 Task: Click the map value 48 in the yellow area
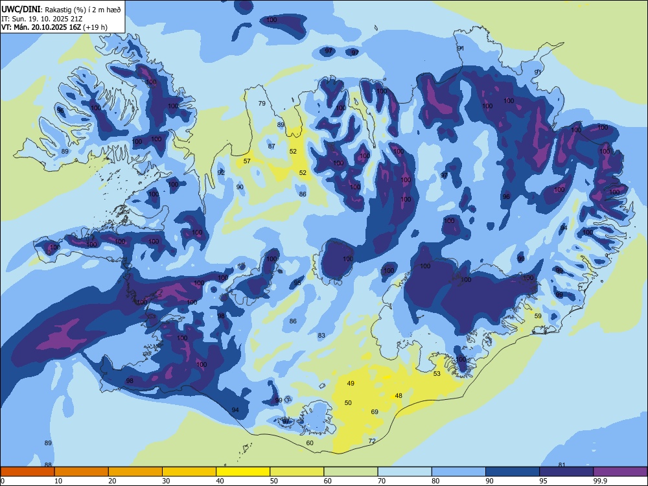coord(399,395)
